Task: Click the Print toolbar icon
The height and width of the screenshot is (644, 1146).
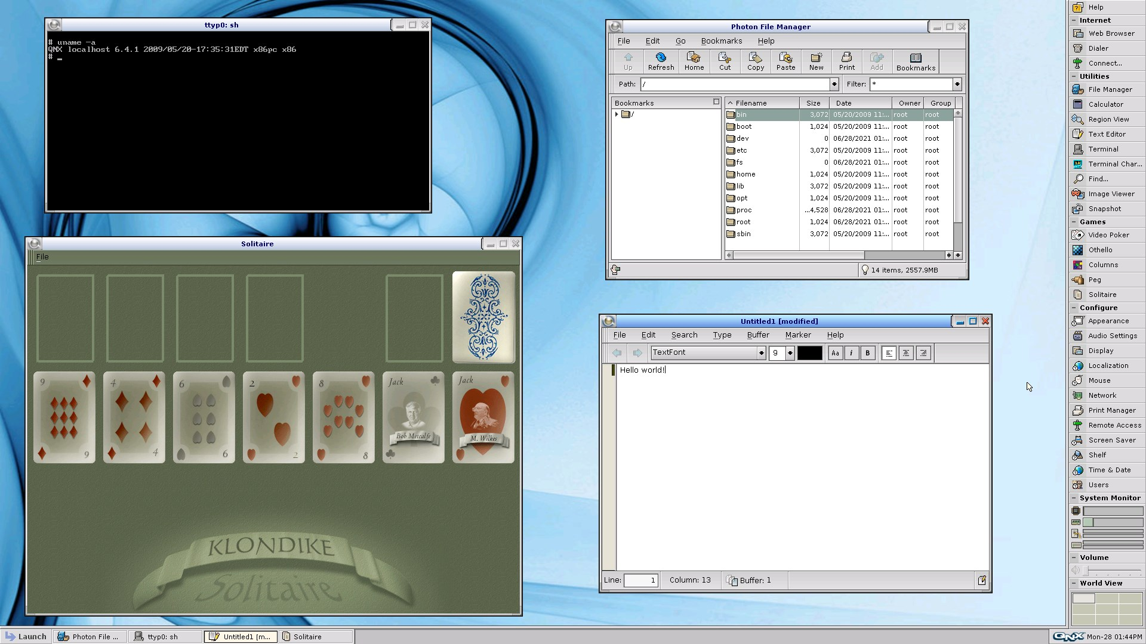Action: [846, 61]
